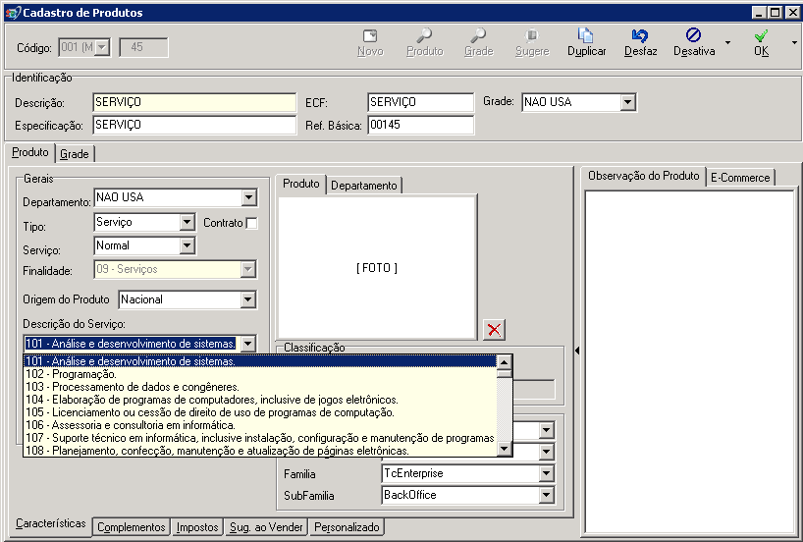Screen dimensions: 803x542
Task: Switch to the Departamento photo tab
Action: click(x=363, y=186)
